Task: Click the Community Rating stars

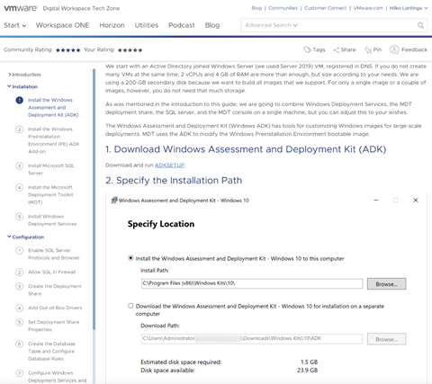Action: tap(67, 50)
